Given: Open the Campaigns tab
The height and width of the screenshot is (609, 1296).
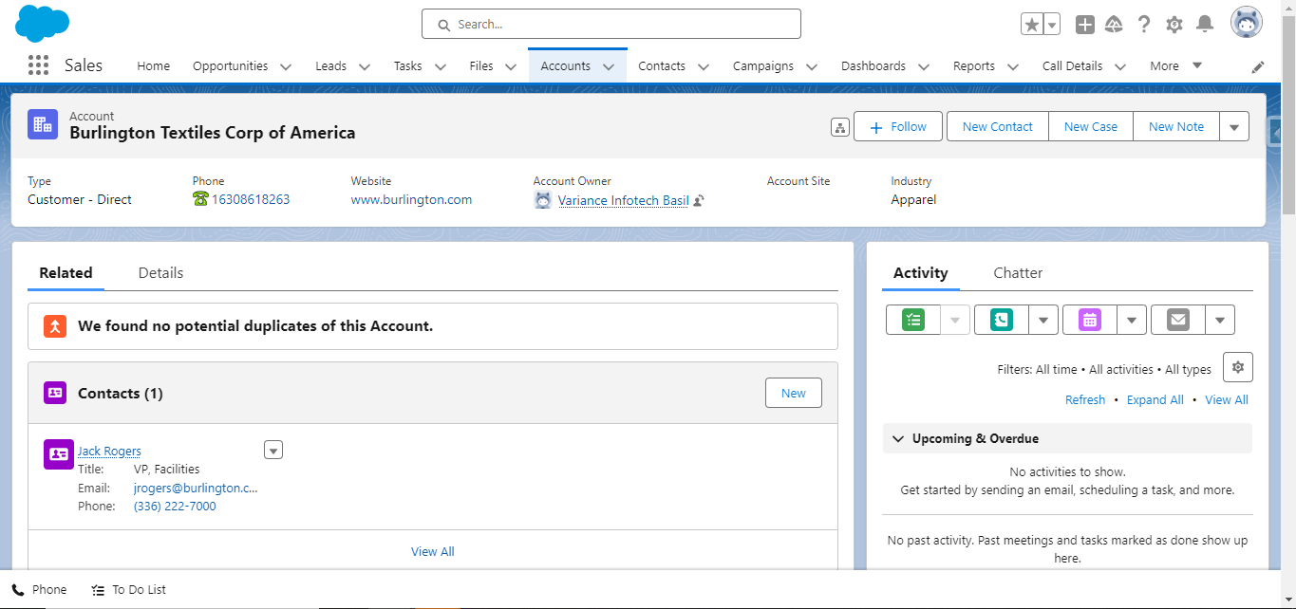Looking at the screenshot, I should point(763,65).
